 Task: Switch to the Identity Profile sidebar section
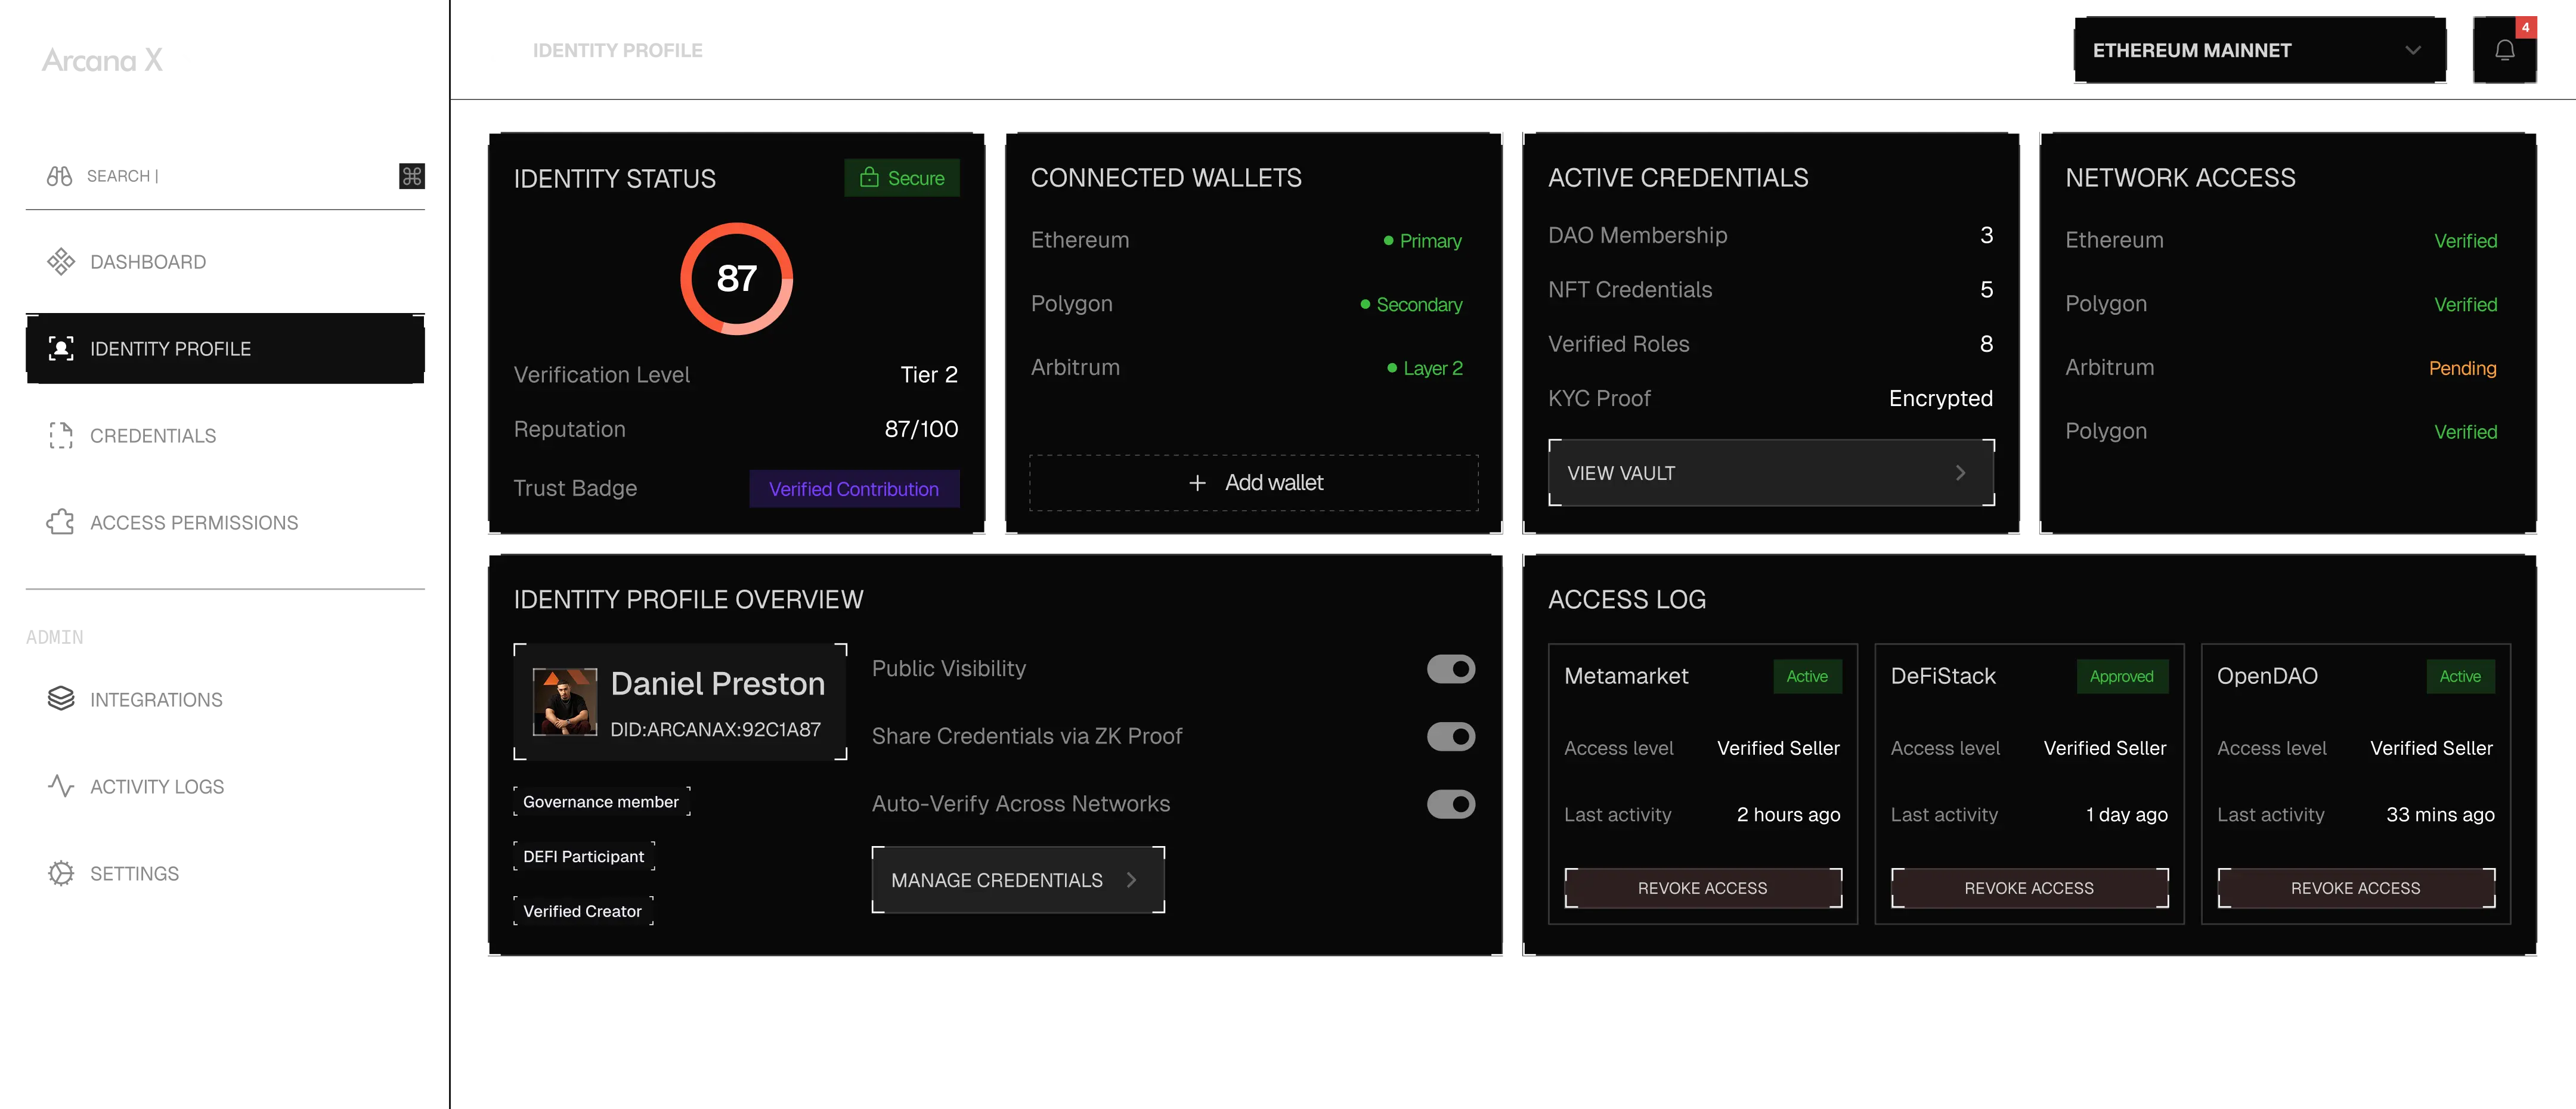click(x=226, y=348)
